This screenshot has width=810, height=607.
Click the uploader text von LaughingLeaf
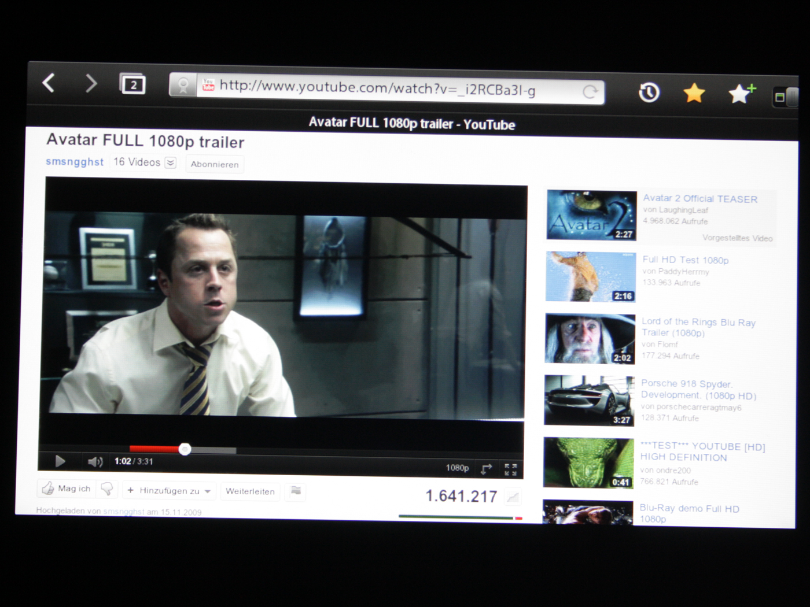675,210
